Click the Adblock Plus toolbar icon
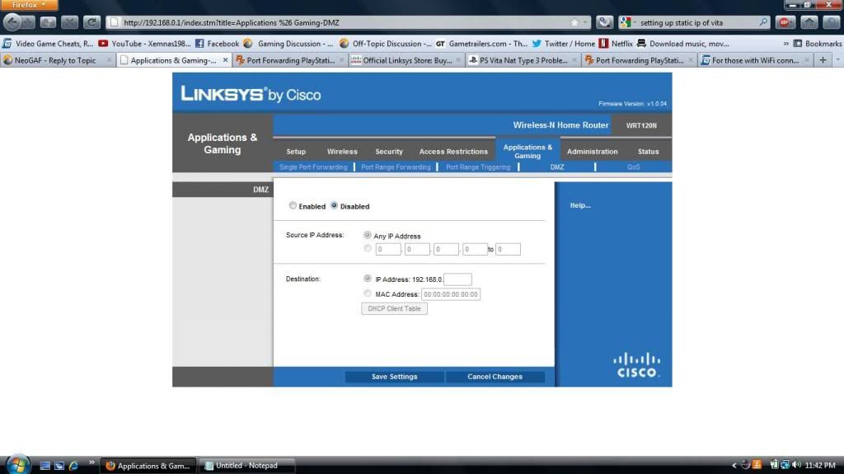This screenshot has height=474, width=844. click(785, 22)
